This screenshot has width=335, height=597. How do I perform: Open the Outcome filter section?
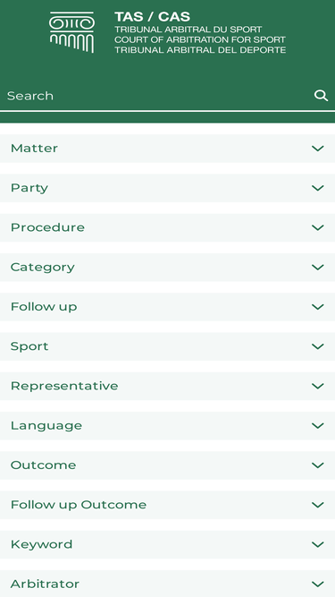click(168, 465)
